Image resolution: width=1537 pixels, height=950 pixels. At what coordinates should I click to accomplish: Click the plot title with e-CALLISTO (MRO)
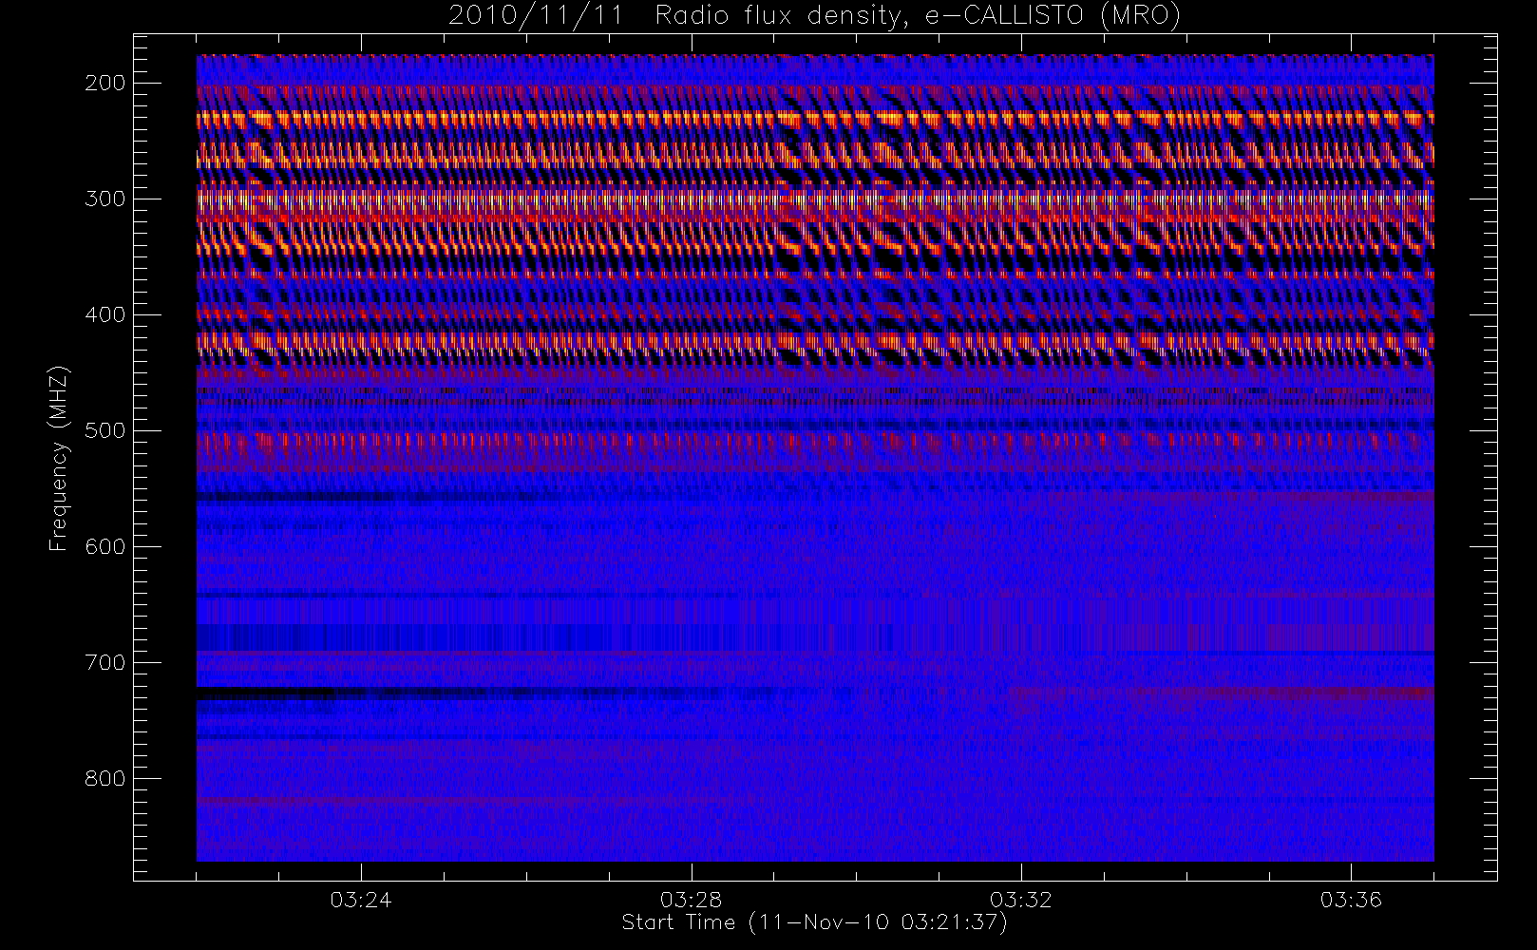coord(814,16)
